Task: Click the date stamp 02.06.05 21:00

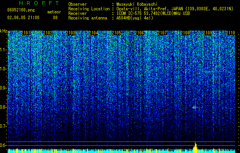Action: (x=23, y=18)
